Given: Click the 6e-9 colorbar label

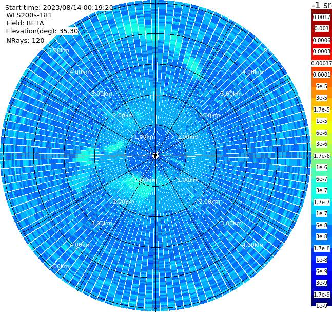Looking at the screenshot, I should (322, 271).
